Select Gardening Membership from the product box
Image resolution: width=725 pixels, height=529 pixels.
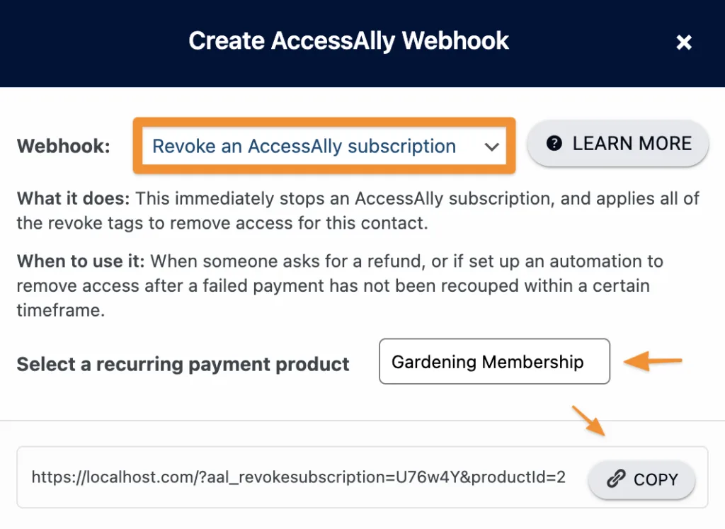tap(493, 361)
